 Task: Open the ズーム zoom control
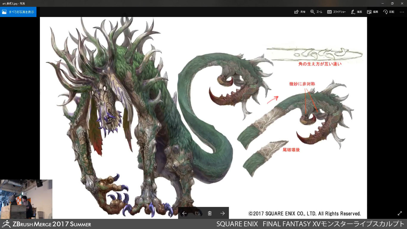tap(316, 12)
